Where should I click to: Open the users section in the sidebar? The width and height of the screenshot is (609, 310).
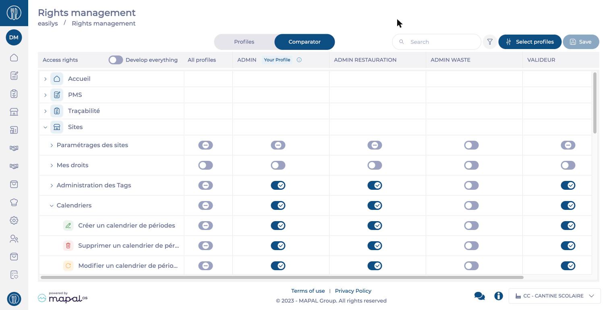click(x=14, y=239)
